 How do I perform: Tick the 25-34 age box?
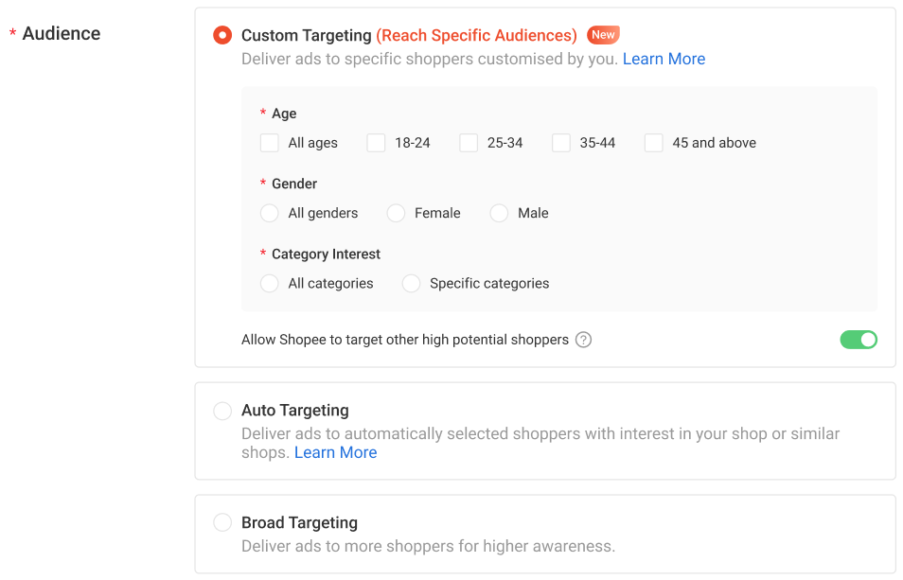[x=469, y=143]
